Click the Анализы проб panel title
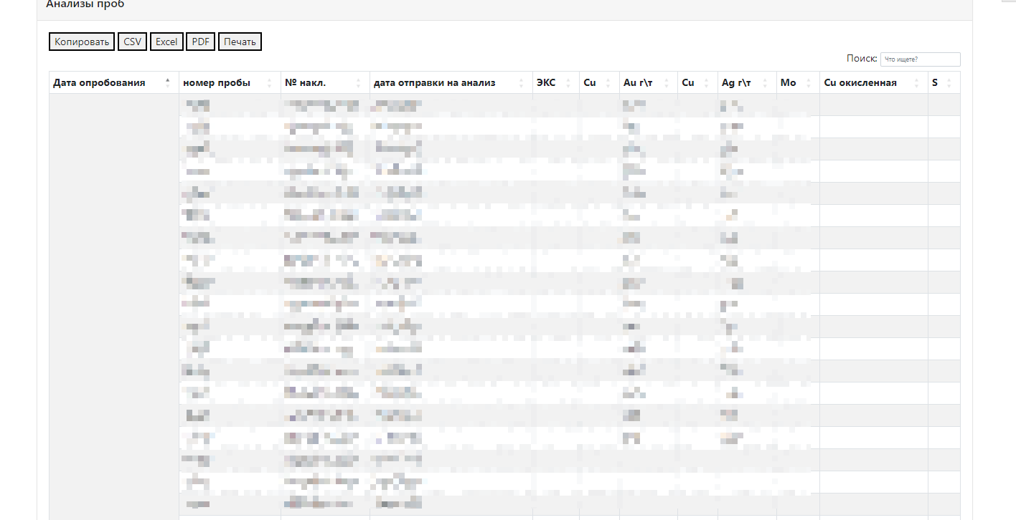This screenshot has height=520, width=1016. [x=85, y=4]
